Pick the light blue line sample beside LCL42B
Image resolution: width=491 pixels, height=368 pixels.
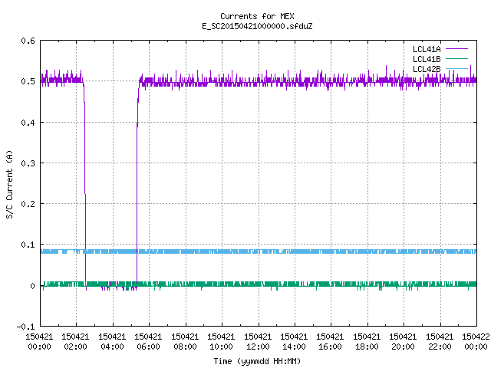[456, 69]
